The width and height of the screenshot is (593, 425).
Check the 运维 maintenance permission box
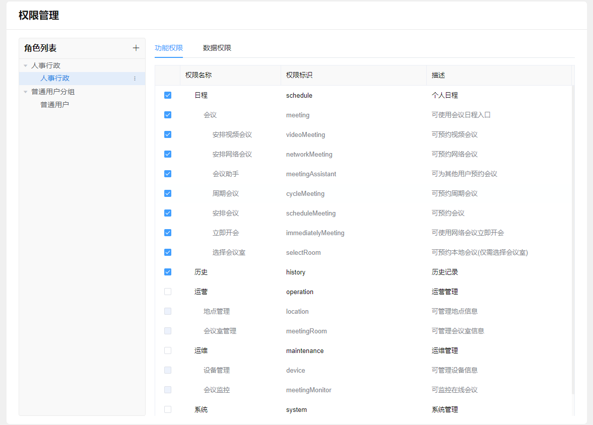click(168, 350)
